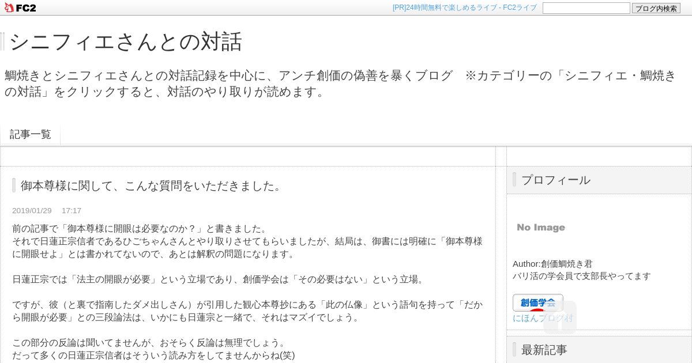Viewport: 692px width, 363px height.
Task: Click the 最新記事 sidebar heading
Action: pyautogui.click(x=544, y=350)
